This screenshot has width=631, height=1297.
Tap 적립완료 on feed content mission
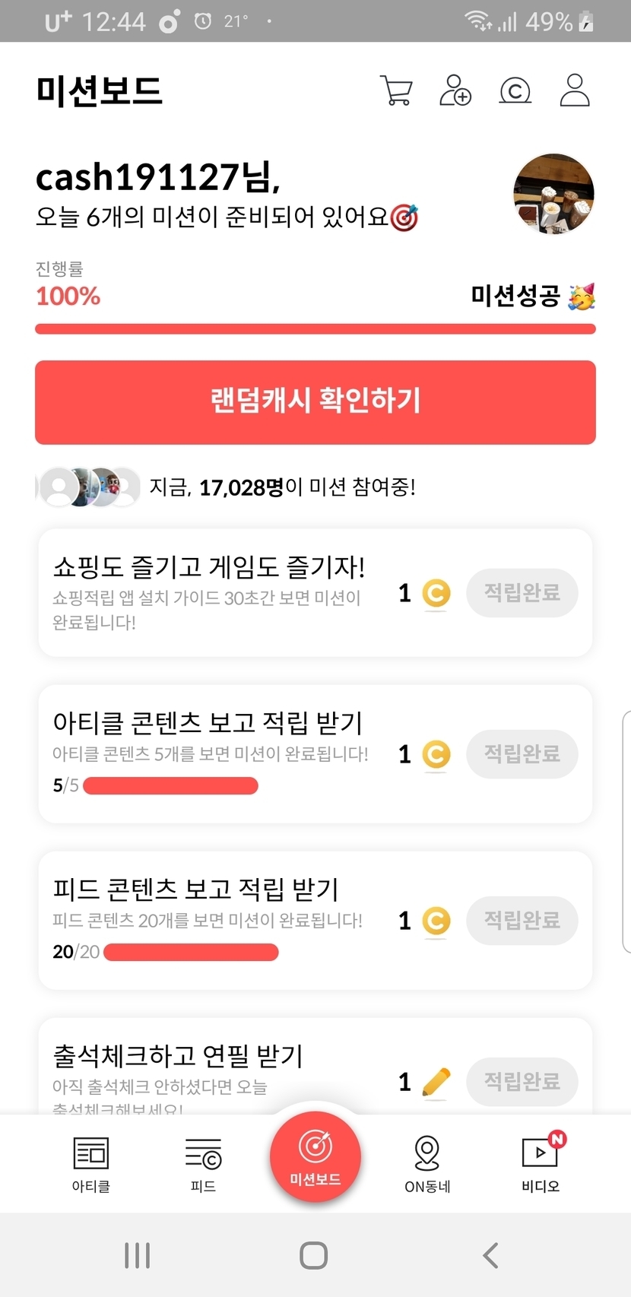pos(522,921)
